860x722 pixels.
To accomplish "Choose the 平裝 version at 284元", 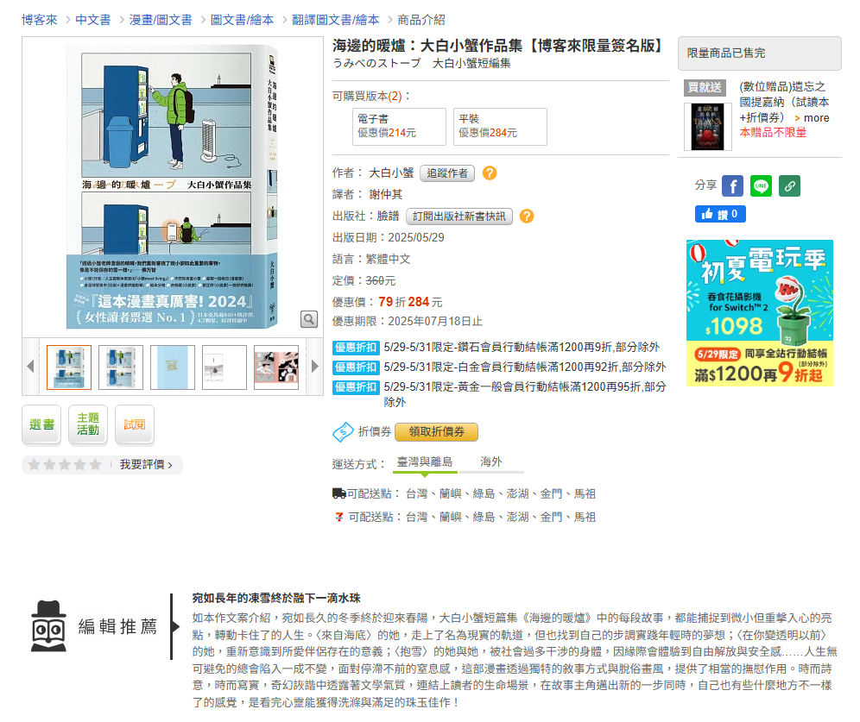I will tap(500, 127).
